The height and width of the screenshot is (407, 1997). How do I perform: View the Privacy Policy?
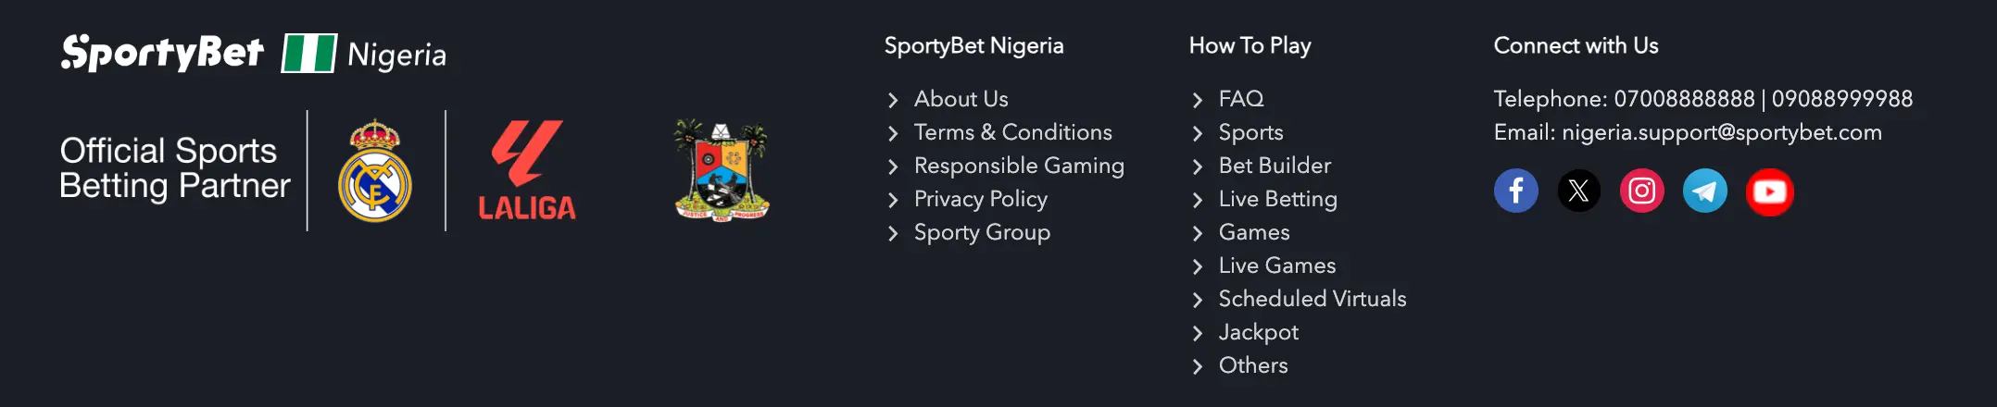[x=980, y=199]
